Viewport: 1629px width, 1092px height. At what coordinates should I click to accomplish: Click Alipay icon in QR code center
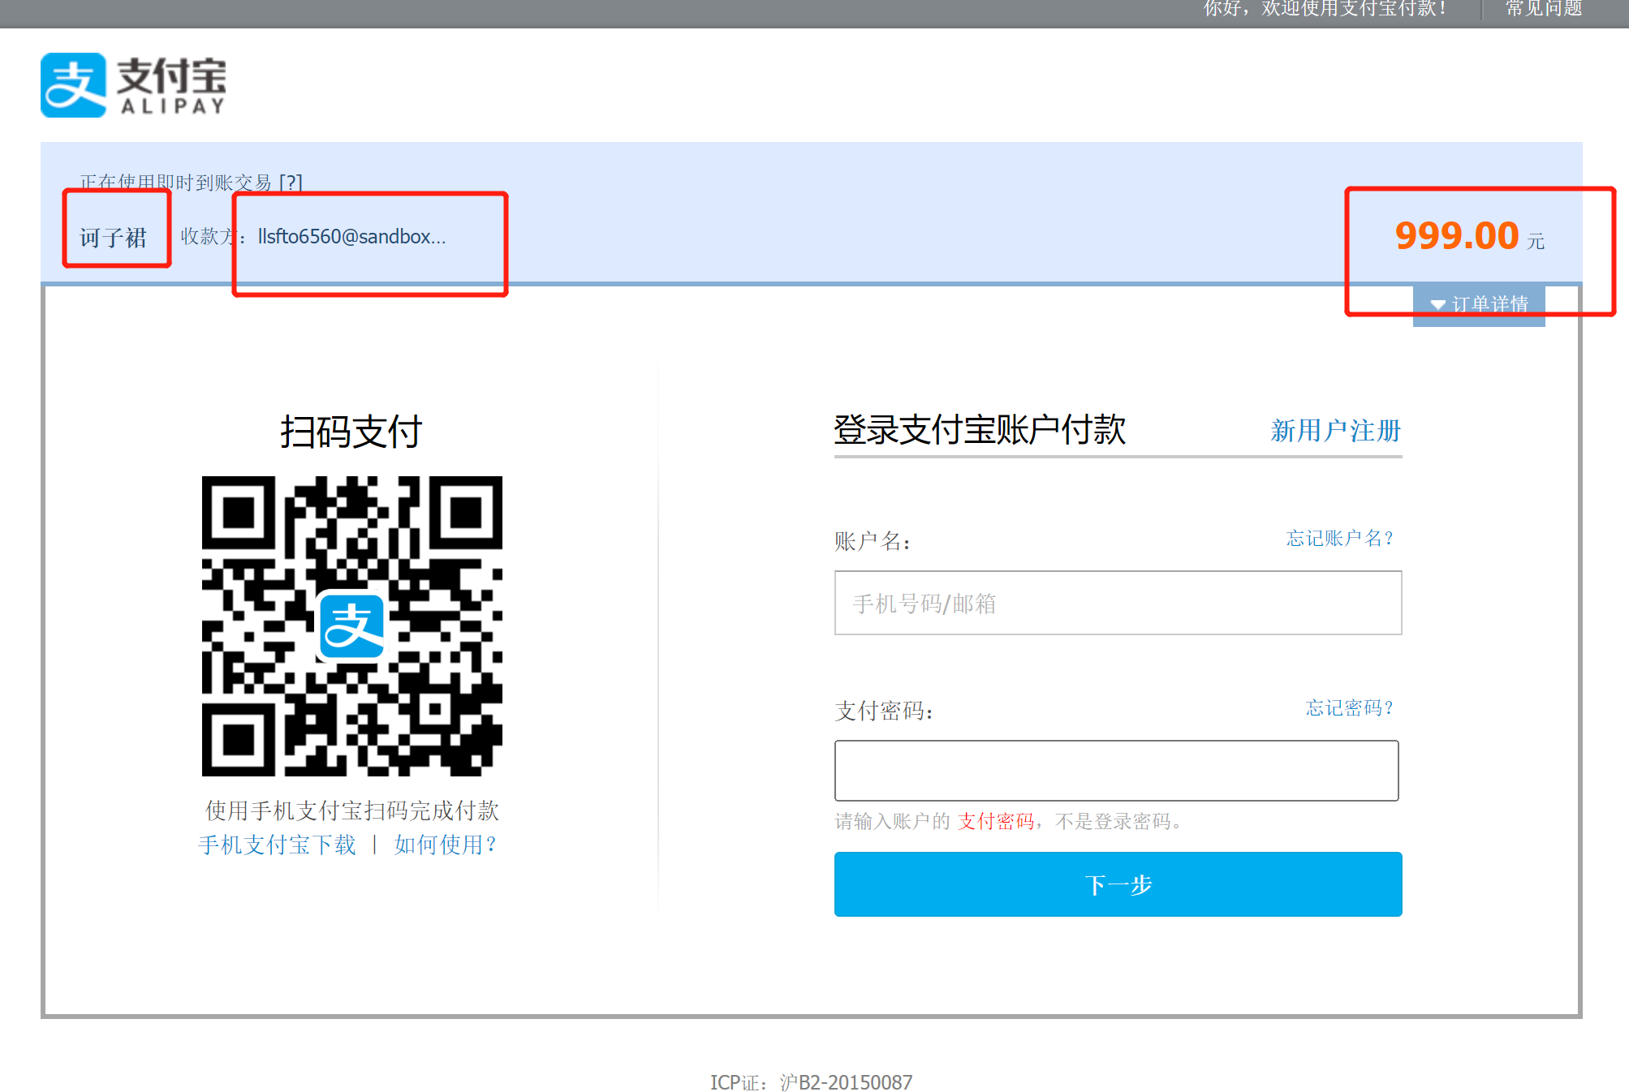point(351,626)
